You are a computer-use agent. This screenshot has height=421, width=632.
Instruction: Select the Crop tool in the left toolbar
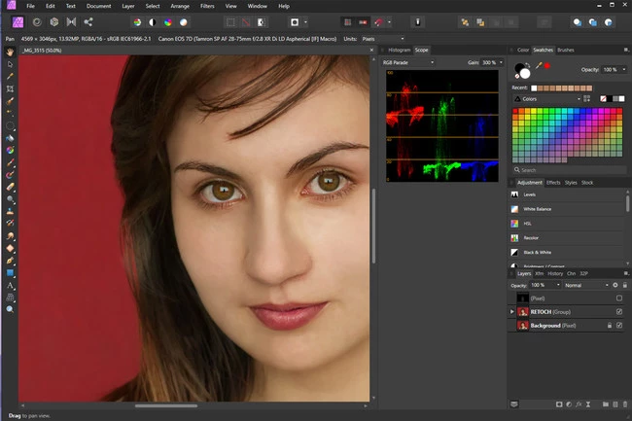(x=10, y=88)
